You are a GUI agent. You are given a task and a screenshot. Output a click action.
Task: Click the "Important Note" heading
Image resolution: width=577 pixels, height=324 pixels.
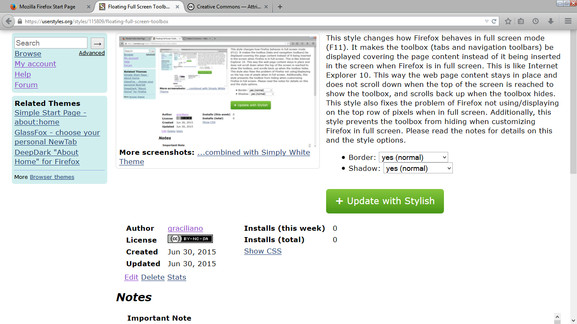[159, 318]
